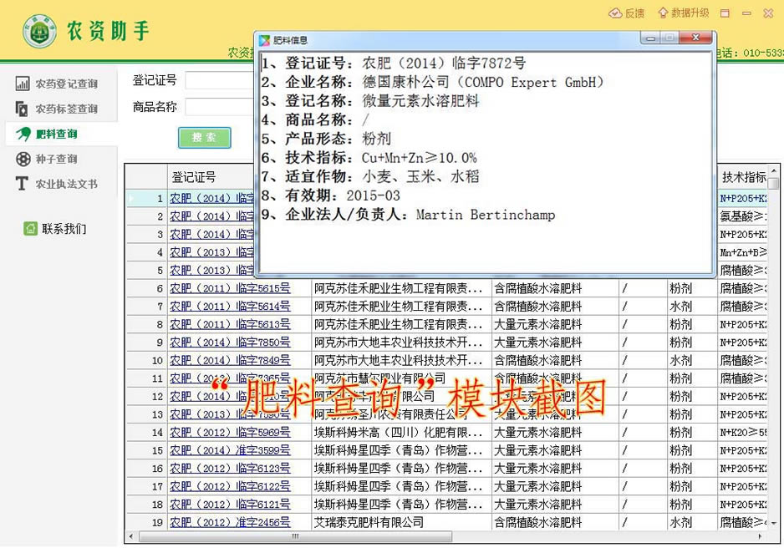784x548 pixels.
Task: Click 企业名称 line in 肥料信息 dialog
Action: point(432,82)
